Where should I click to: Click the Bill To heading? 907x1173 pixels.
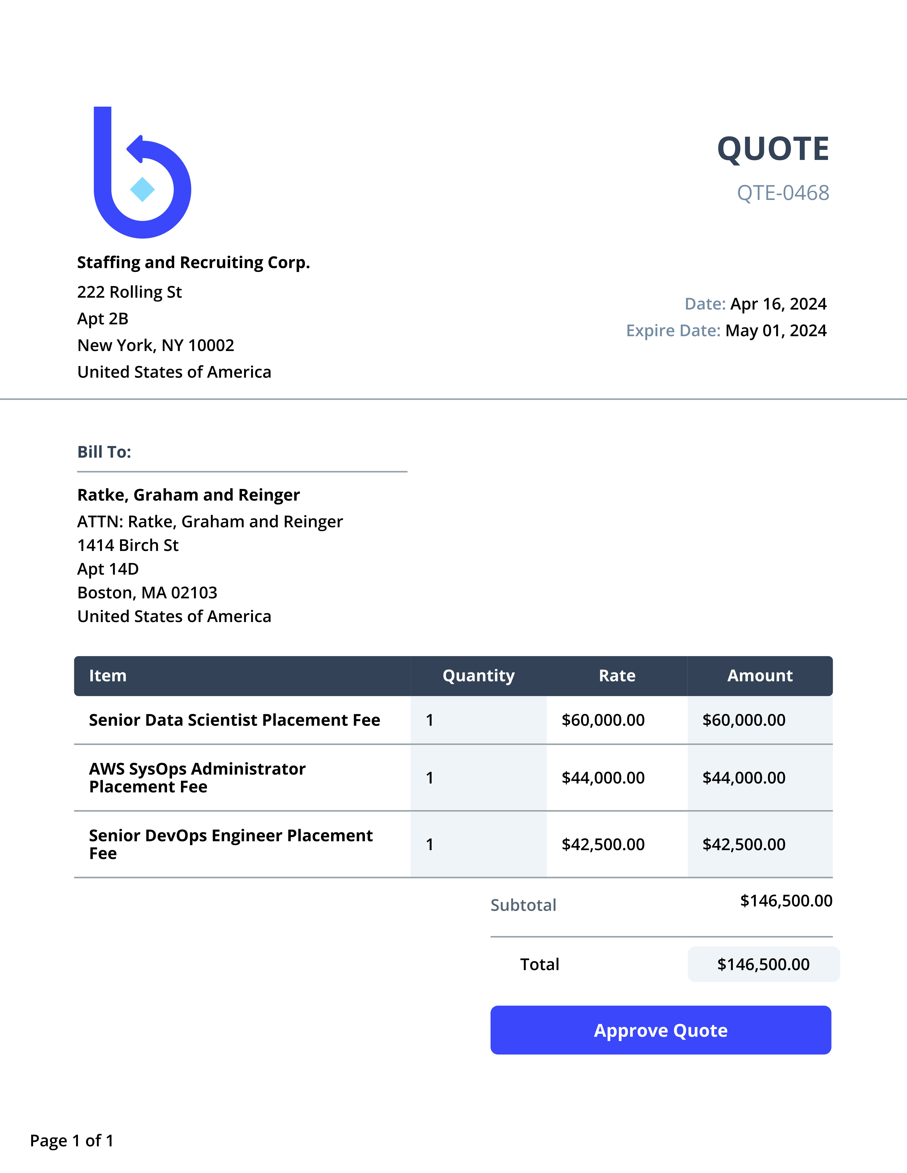104,452
